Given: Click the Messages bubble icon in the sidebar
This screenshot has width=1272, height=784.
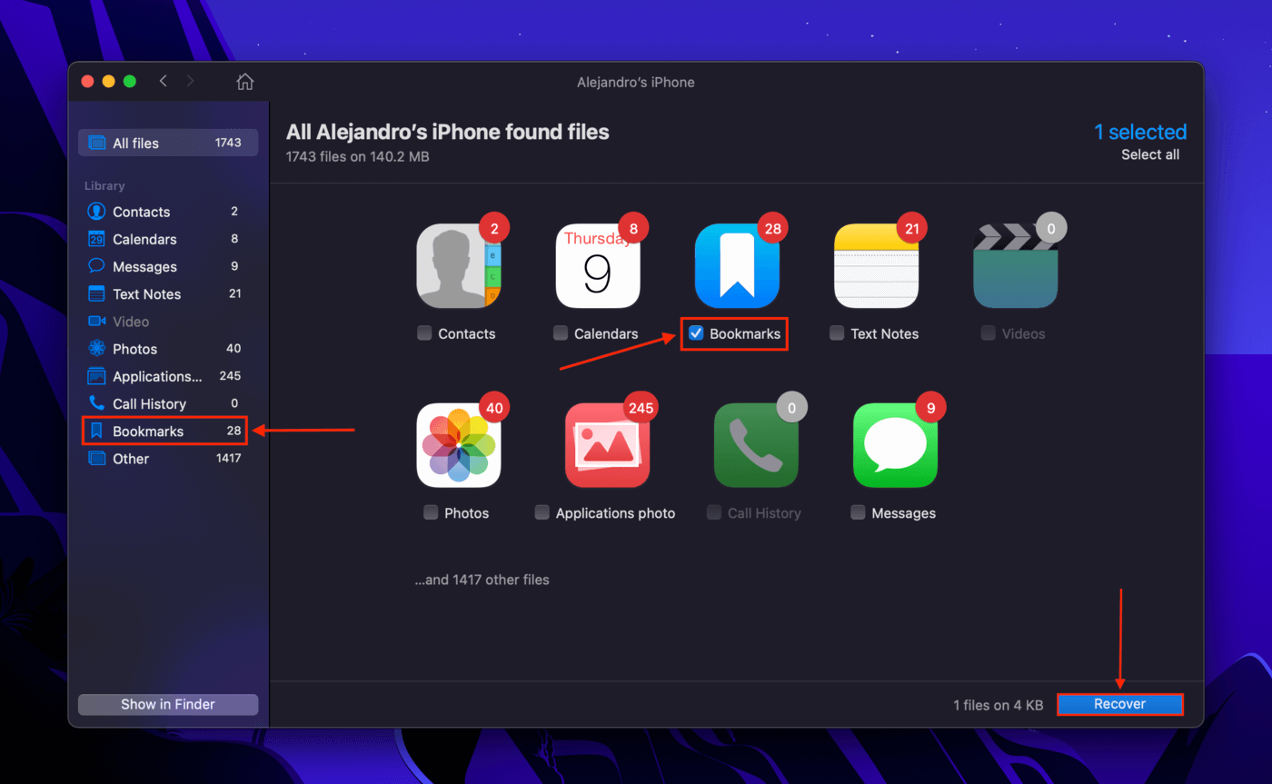Looking at the screenshot, I should coord(96,266).
